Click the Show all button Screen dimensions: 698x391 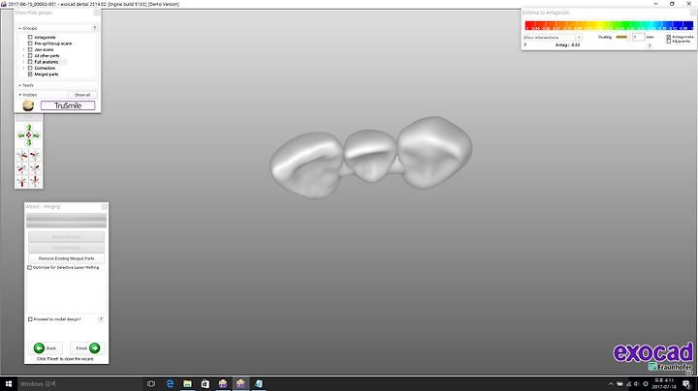click(82, 95)
